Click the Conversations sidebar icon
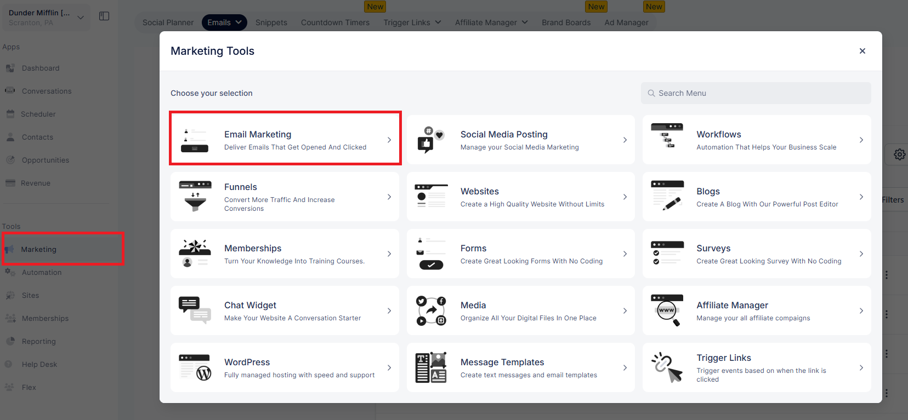Image resolution: width=908 pixels, height=420 pixels. (x=10, y=91)
